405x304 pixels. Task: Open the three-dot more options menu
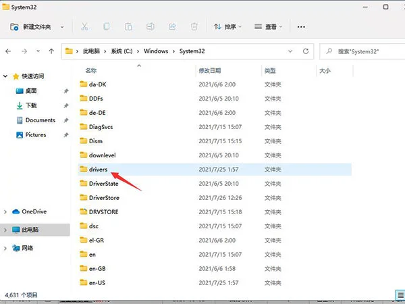click(x=301, y=27)
